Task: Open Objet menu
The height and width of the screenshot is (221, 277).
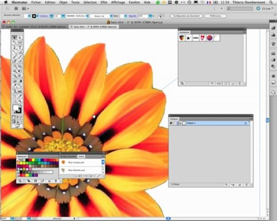Action: coord(63,2)
